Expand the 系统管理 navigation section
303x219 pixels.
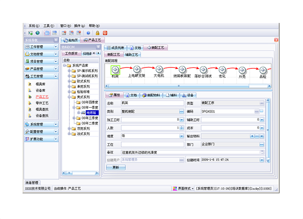click(41, 124)
